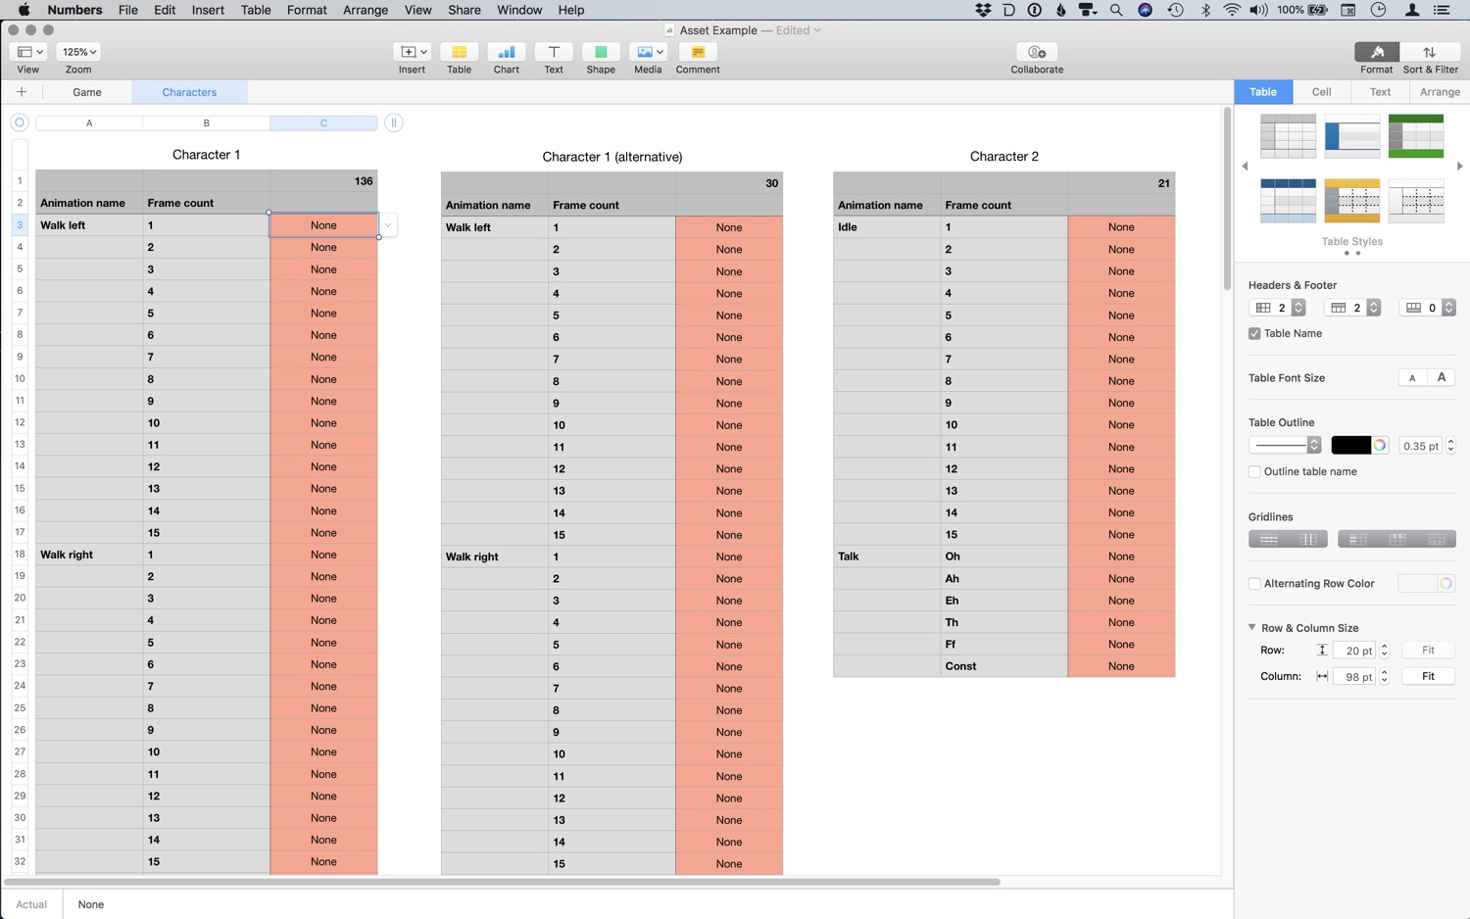Click the document title Asset Example
Screen dimensions: 1470x919
click(x=718, y=30)
